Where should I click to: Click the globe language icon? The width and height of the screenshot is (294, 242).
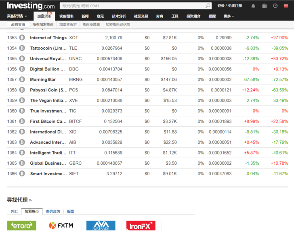pos(286,6)
